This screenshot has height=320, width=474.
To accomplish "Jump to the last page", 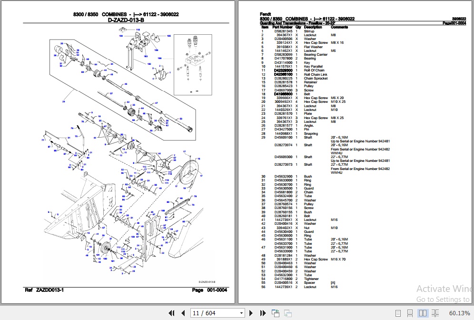I will (x=263, y=313).
